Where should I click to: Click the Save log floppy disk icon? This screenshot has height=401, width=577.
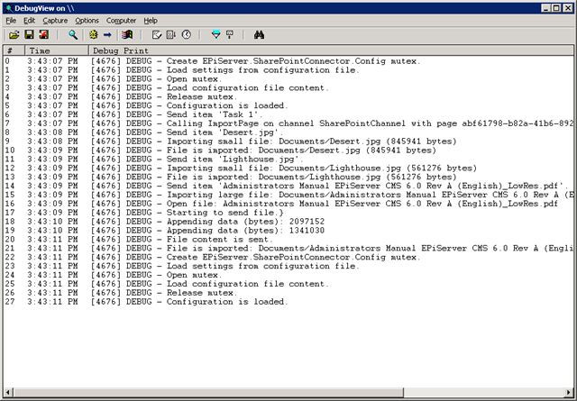[28, 34]
